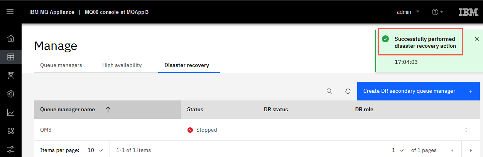Dismiss the success notification
Image resolution: width=483 pixels, height=157 pixels.
tap(476, 39)
